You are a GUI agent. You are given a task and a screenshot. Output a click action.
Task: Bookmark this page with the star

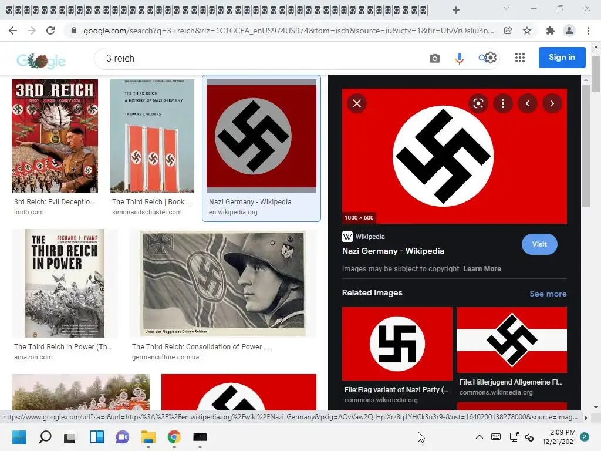coord(527,31)
